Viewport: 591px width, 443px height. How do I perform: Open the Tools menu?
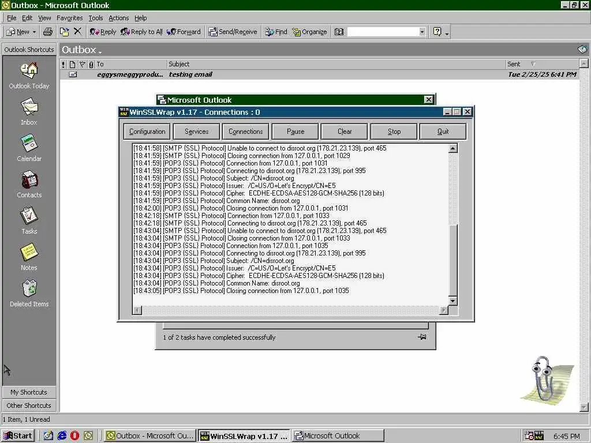(x=96, y=18)
